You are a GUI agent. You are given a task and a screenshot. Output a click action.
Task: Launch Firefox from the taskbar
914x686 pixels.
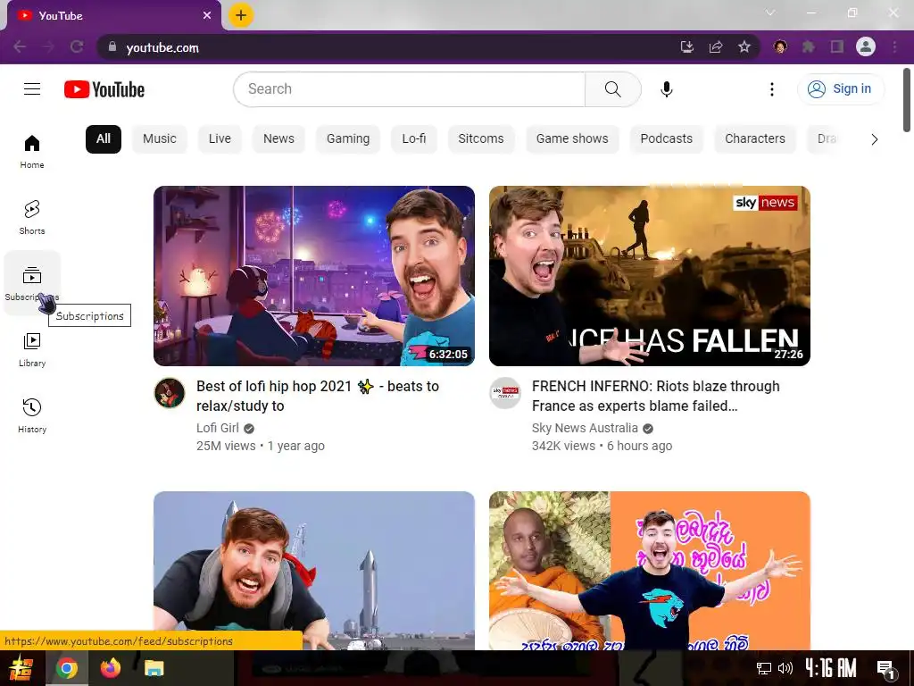click(x=110, y=668)
